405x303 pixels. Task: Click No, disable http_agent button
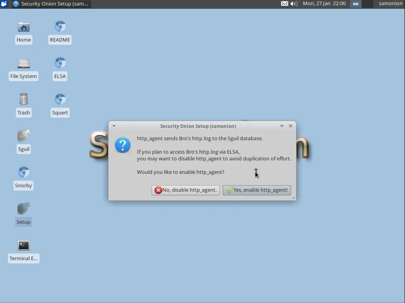[x=185, y=190]
